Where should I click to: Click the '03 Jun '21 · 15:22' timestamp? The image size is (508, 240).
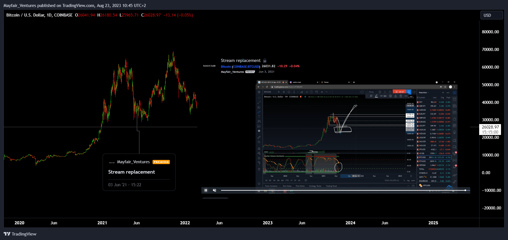tap(125, 185)
